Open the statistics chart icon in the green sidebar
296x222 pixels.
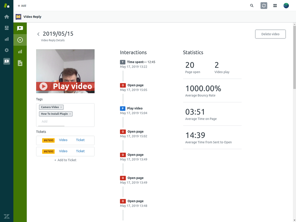point(20,51)
